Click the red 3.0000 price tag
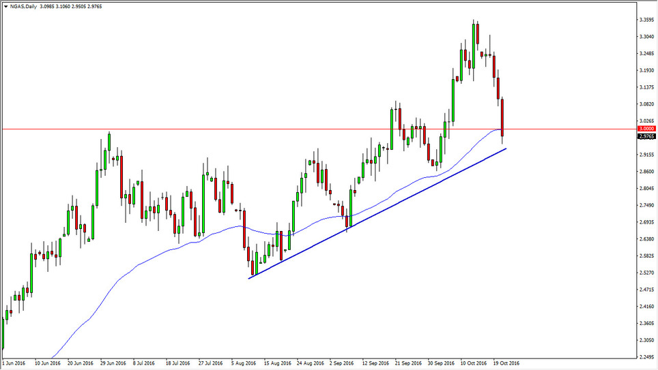 (x=646, y=129)
